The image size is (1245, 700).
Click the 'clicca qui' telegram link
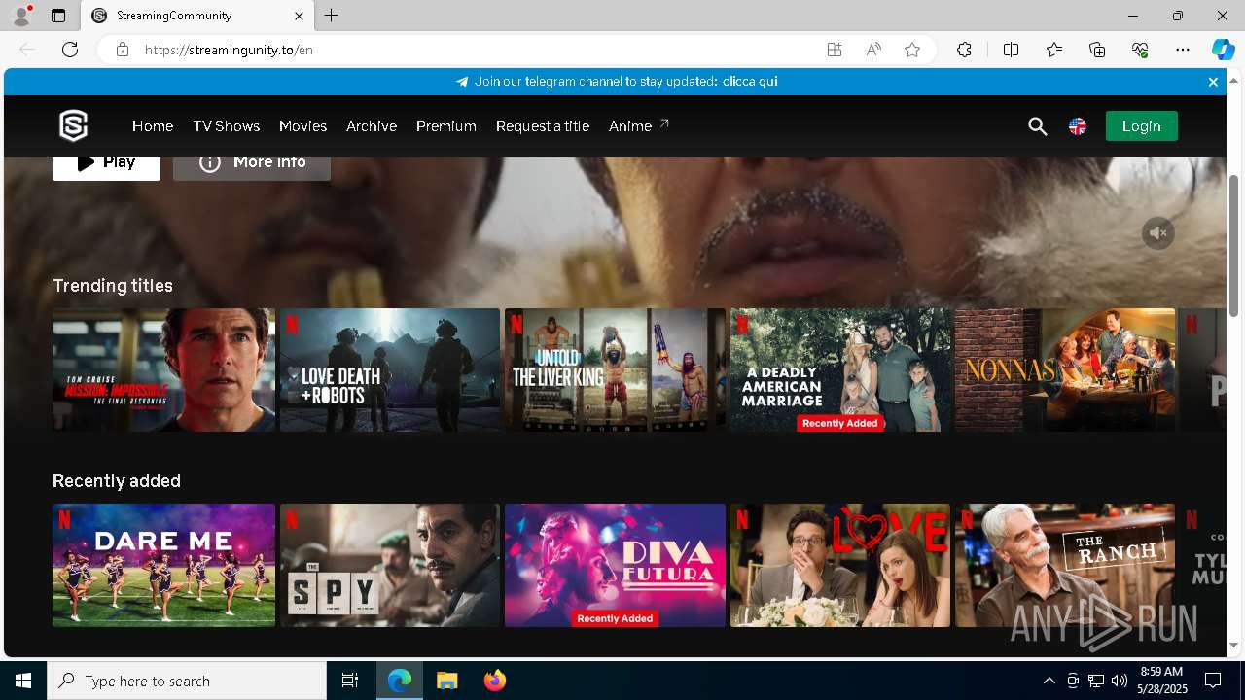pyautogui.click(x=750, y=82)
